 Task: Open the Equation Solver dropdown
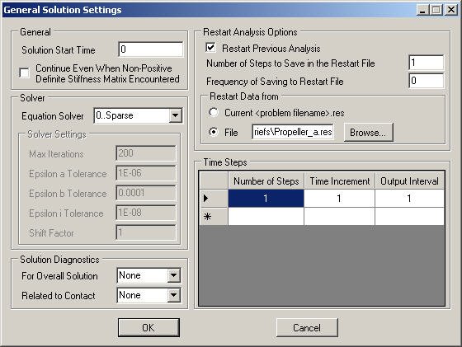point(175,115)
